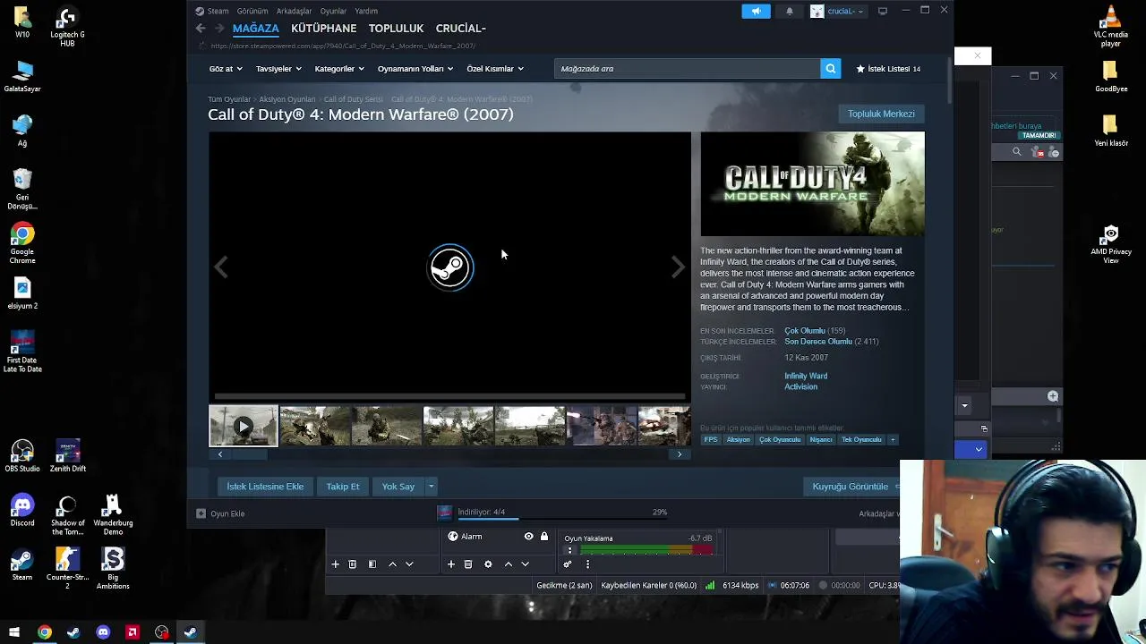Add a tag with the plus button beside tags
The image size is (1146, 644).
[892, 439]
